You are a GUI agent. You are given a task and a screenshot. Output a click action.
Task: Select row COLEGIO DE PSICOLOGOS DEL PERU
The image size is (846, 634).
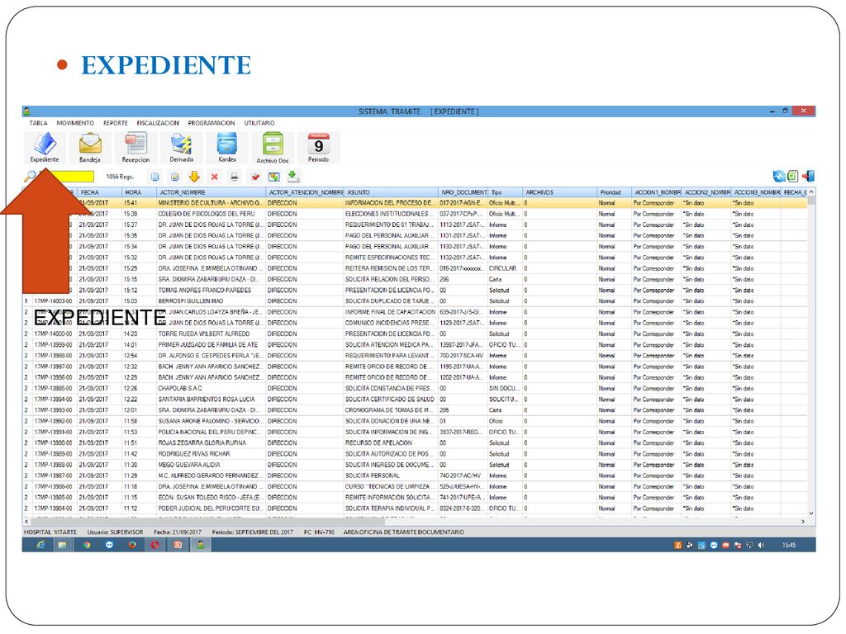(x=415, y=214)
